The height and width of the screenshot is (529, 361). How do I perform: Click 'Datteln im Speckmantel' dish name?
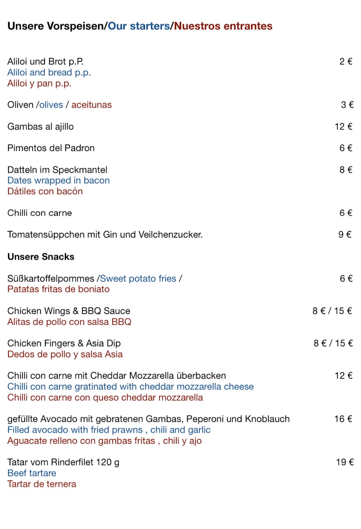(x=57, y=170)
